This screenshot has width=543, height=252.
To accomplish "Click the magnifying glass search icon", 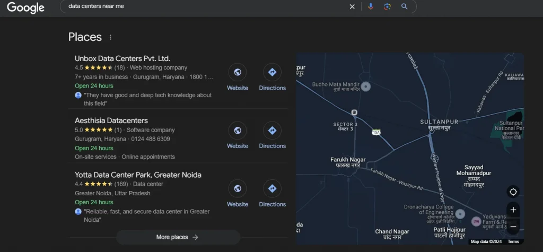I will (404, 6).
